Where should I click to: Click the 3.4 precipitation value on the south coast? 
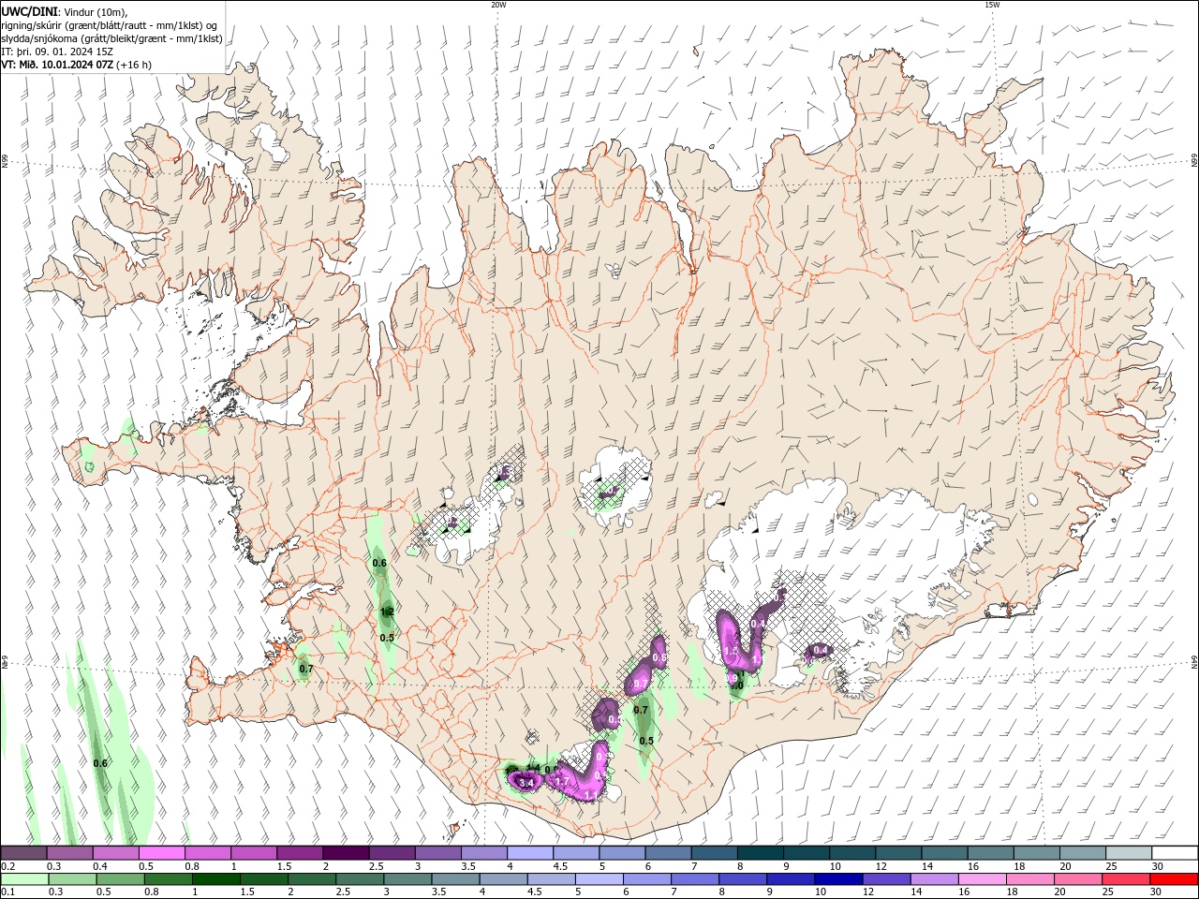point(525,783)
